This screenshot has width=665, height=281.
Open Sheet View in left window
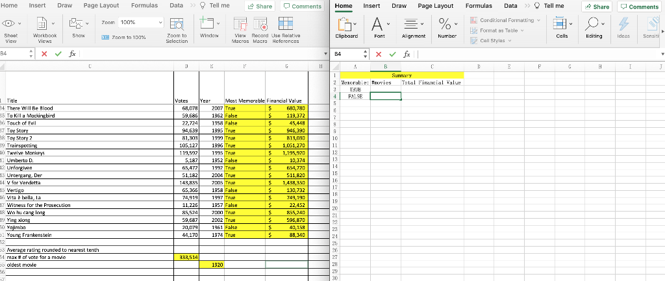coord(10,29)
